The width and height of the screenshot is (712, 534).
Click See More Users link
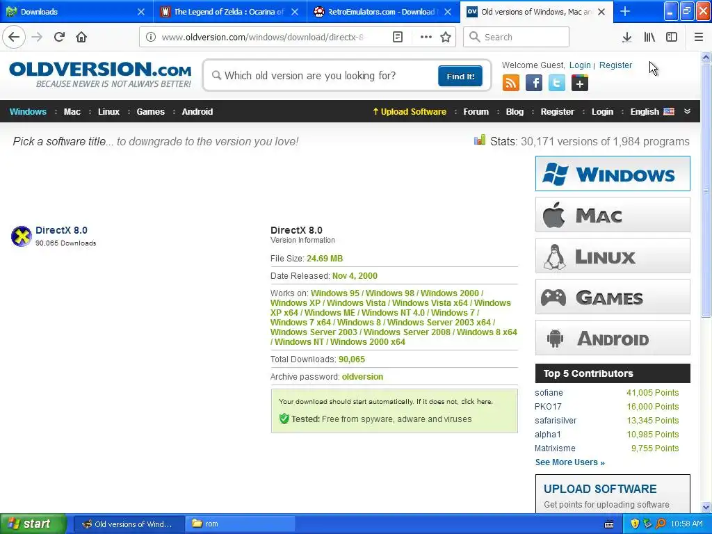[570, 462]
